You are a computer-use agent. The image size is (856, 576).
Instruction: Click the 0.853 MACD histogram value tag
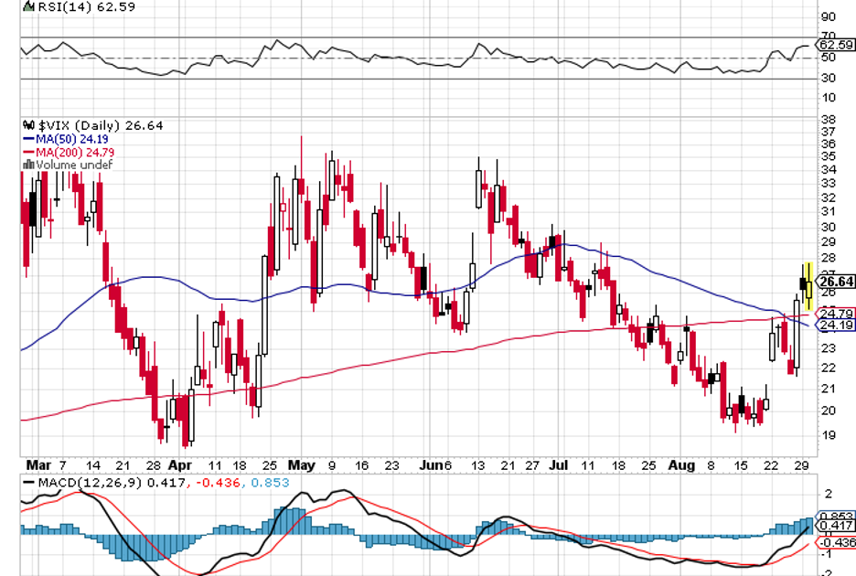pos(837,515)
